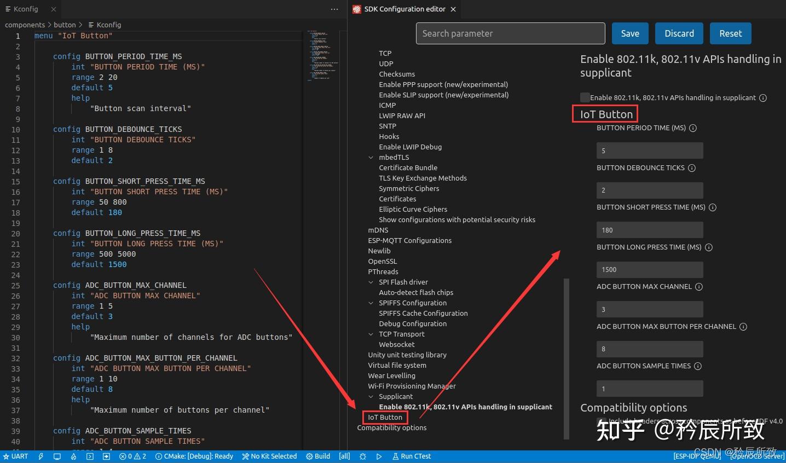Save the SDK configuration
Image resolution: width=786 pixels, height=463 pixels.
(629, 33)
